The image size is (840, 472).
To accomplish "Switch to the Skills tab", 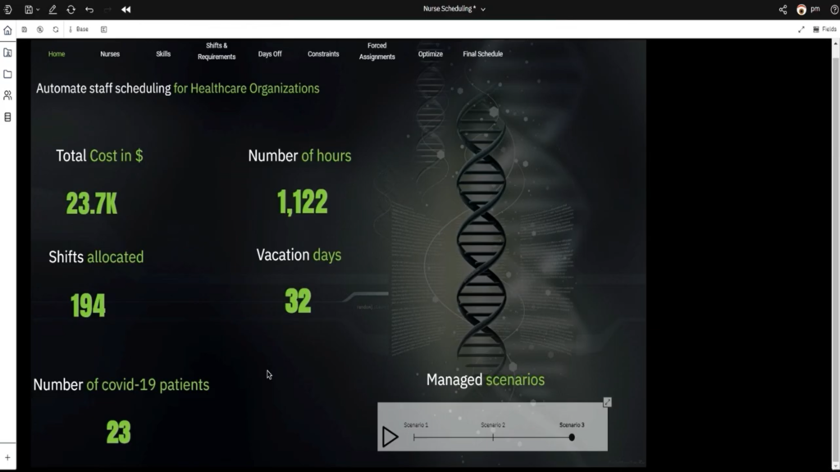I will point(163,54).
